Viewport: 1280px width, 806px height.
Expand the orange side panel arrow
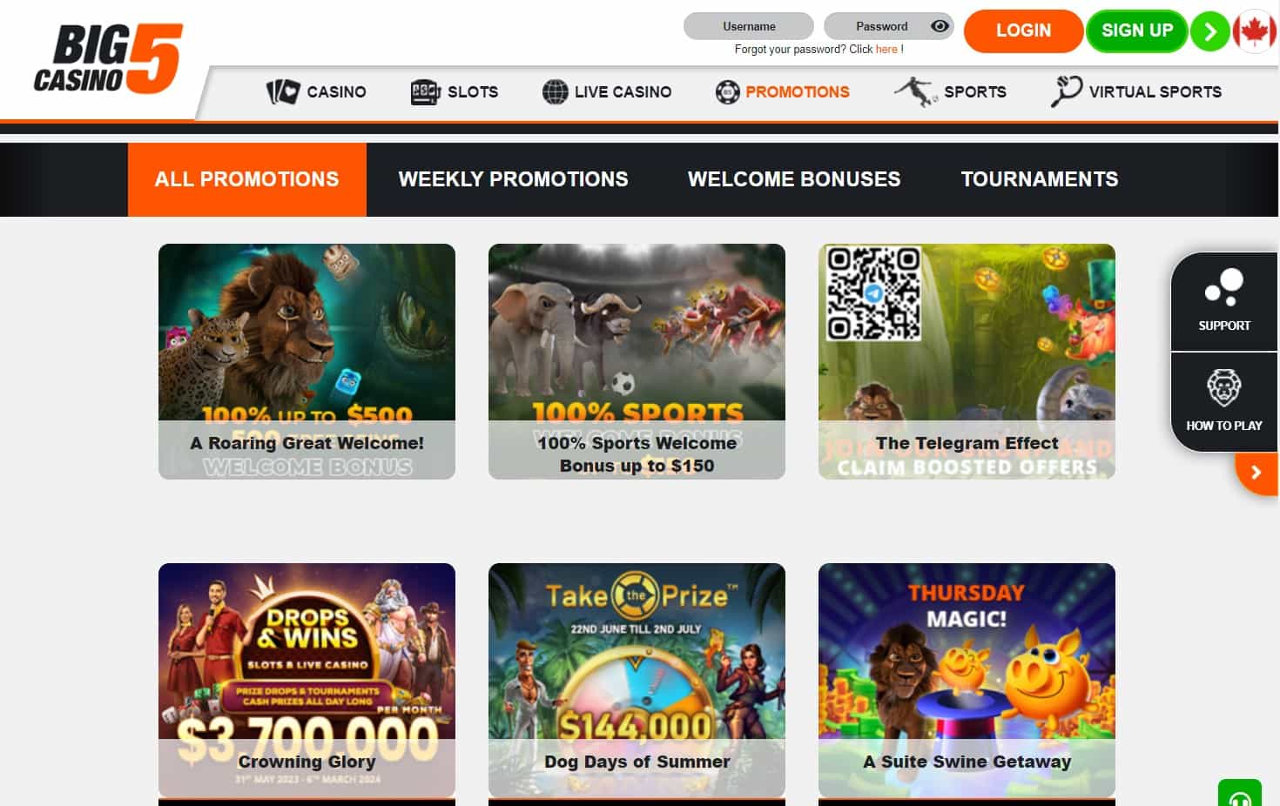pos(1256,473)
